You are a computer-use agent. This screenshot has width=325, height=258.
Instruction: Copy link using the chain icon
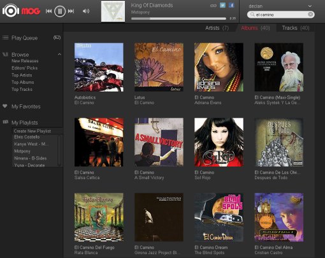point(213,6)
